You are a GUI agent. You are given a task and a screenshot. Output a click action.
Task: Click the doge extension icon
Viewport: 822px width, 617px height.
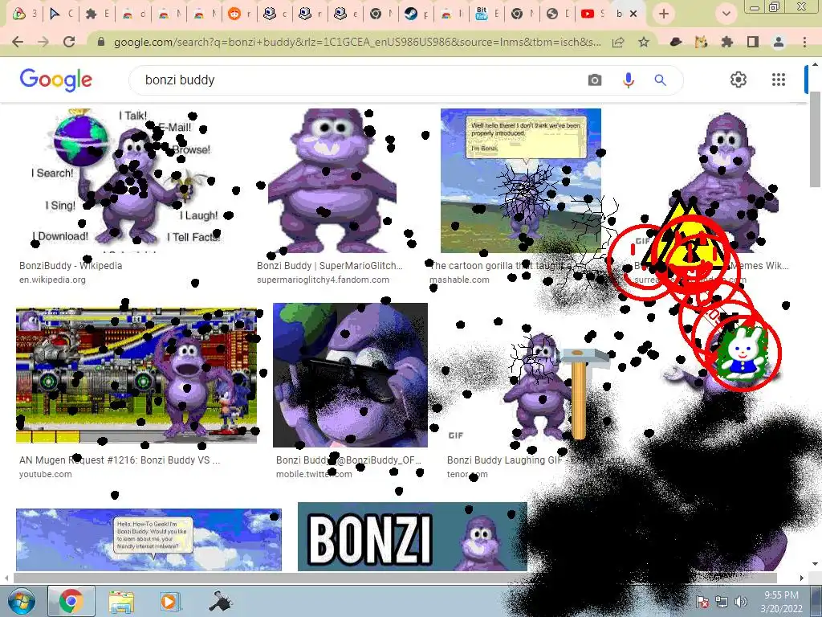[701, 42]
